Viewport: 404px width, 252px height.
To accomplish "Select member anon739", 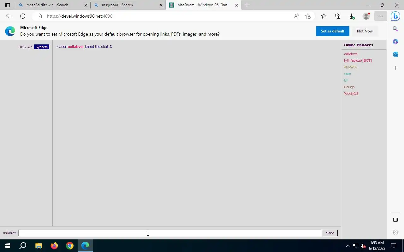I will [x=351, y=67].
